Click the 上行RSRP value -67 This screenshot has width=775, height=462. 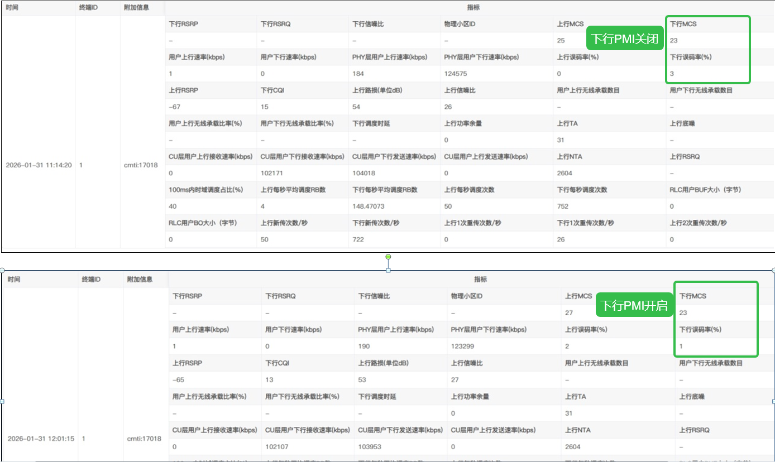click(175, 107)
